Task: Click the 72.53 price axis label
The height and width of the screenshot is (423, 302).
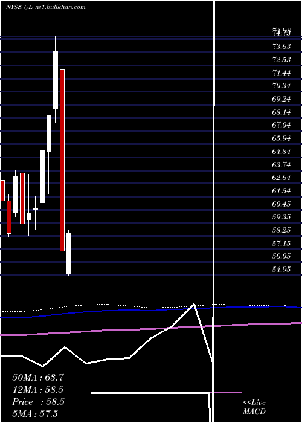Action: (282, 60)
